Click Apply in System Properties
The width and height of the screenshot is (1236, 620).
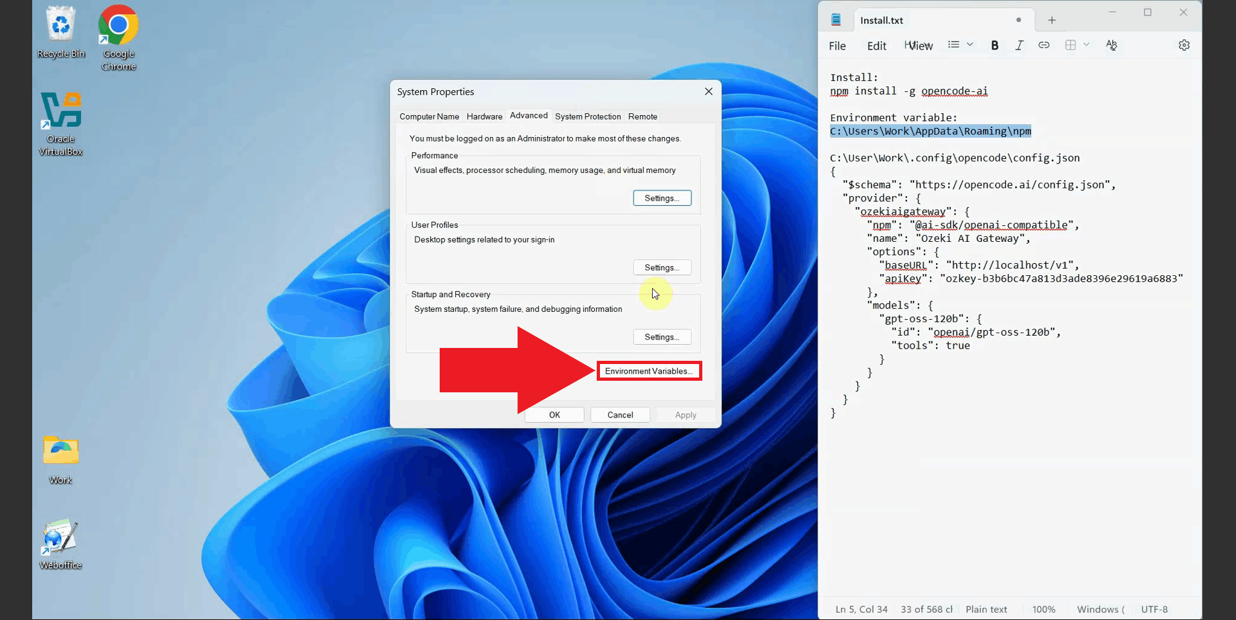tap(685, 415)
